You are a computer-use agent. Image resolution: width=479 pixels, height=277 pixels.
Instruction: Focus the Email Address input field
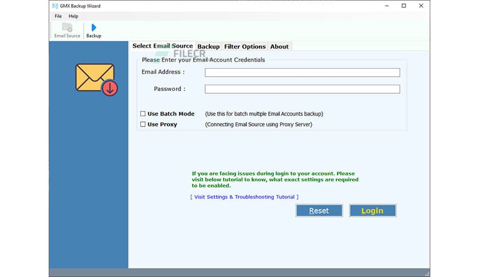click(302, 72)
